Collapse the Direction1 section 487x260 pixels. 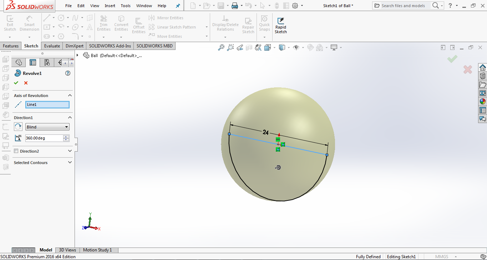[x=70, y=117]
